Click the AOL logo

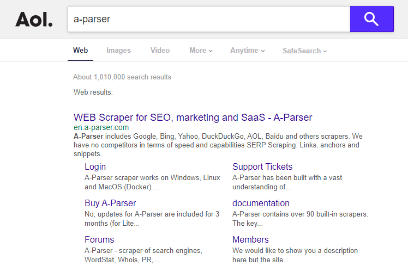(34, 20)
